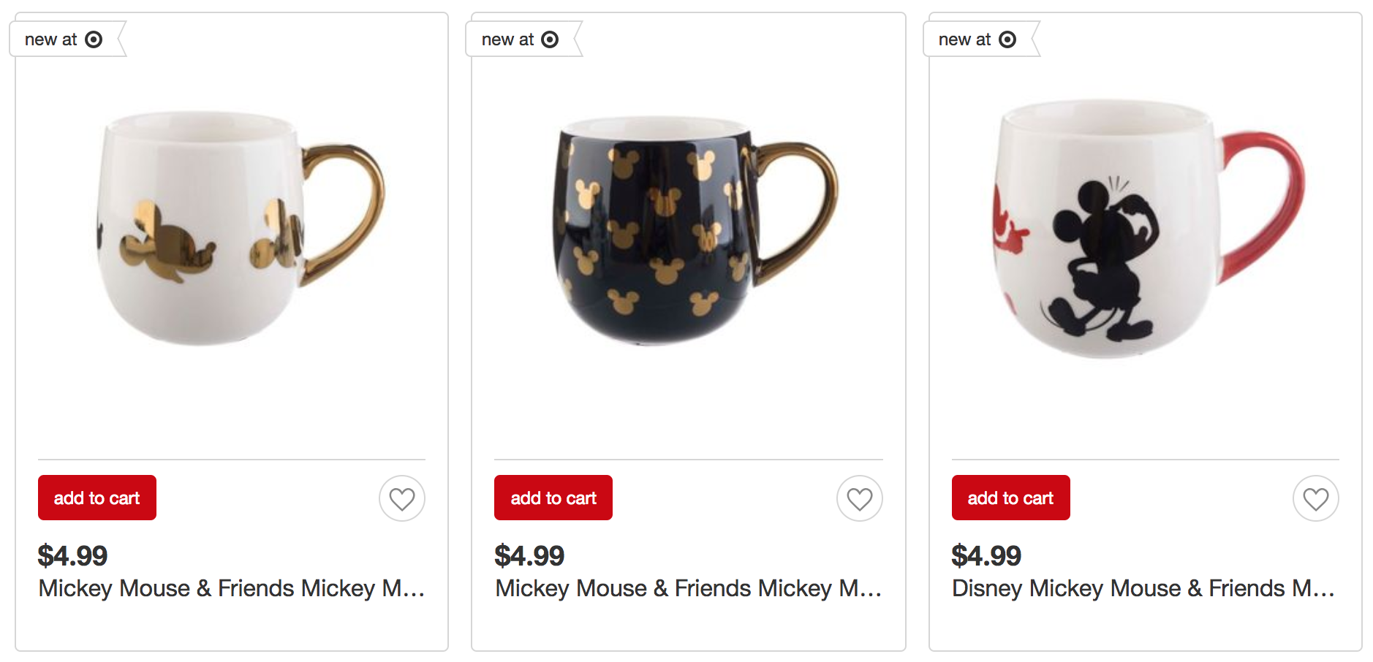This screenshot has width=1373, height=662.
Task: Add the black Mickey mug to cart
Action: pyautogui.click(x=553, y=498)
